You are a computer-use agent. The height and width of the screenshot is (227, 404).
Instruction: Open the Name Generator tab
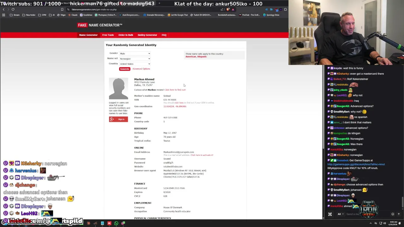(x=88, y=35)
